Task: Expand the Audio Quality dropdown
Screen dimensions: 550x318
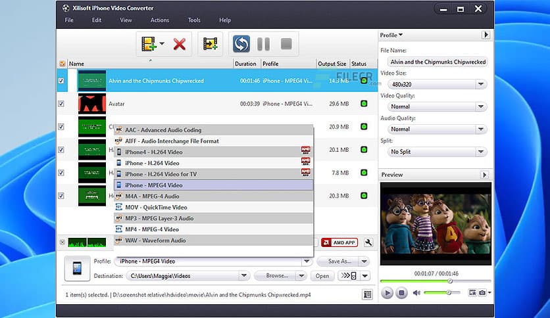Action: pyautogui.click(x=480, y=129)
